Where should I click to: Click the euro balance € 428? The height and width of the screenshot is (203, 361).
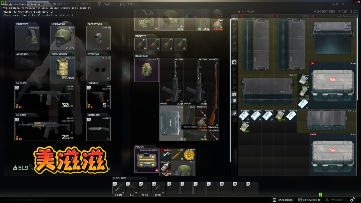343,11
